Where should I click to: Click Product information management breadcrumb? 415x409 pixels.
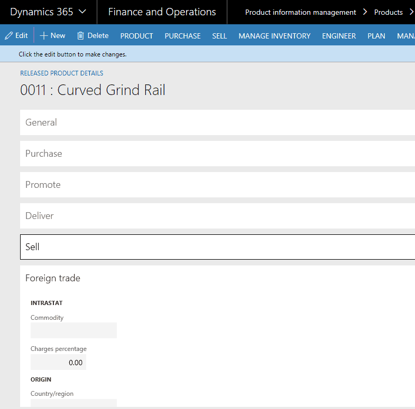point(300,12)
